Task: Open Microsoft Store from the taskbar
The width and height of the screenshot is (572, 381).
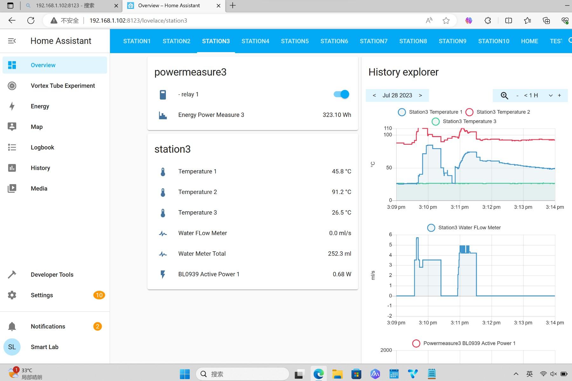Action: 356,374
